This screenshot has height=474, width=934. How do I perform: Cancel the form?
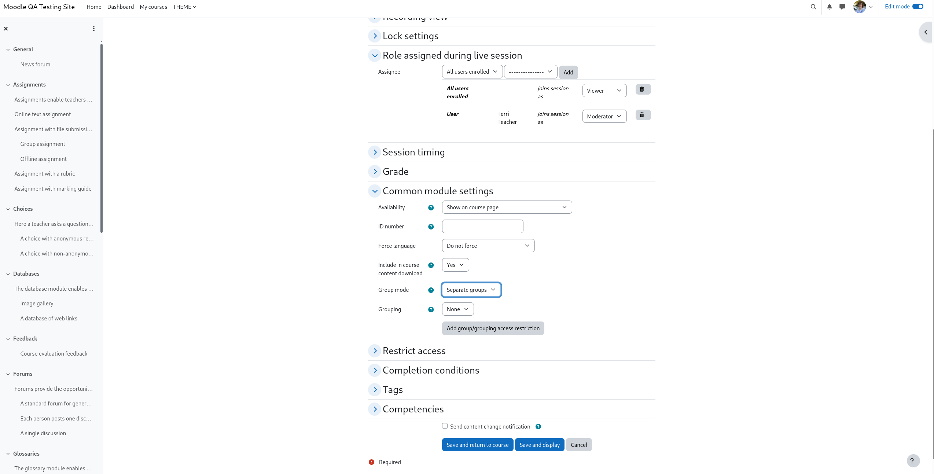[x=579, y=445]
